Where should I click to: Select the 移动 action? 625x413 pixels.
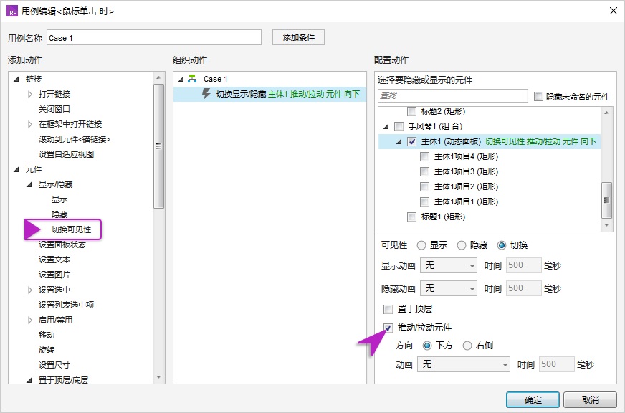click(x=47, y=335)
